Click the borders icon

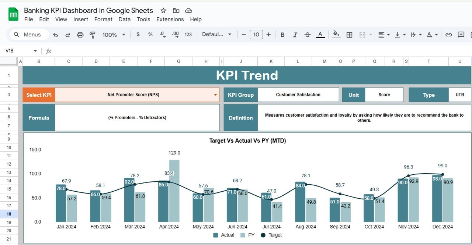click(349, 35)
